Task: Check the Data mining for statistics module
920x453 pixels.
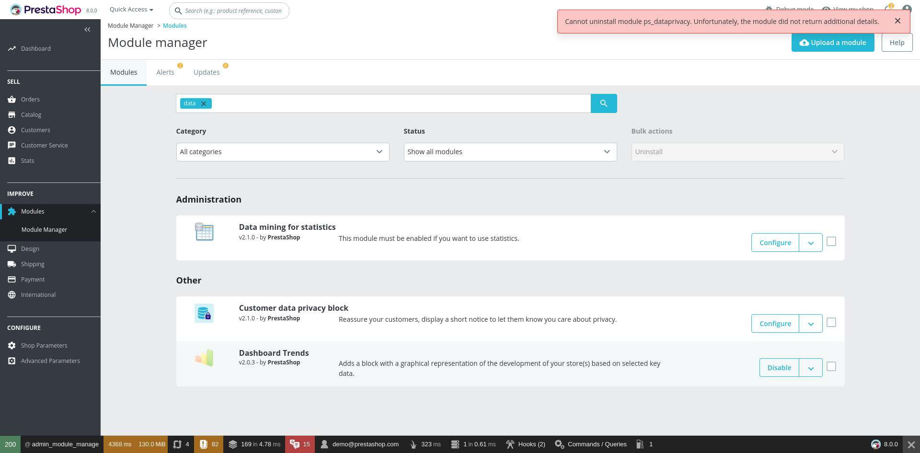Action: 831,241
